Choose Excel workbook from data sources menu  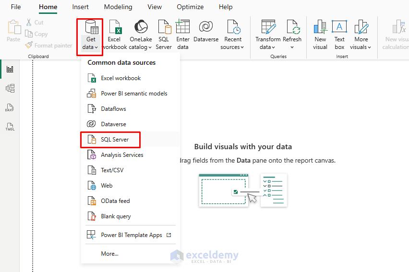pyautogui.click(x=130, y=78)
